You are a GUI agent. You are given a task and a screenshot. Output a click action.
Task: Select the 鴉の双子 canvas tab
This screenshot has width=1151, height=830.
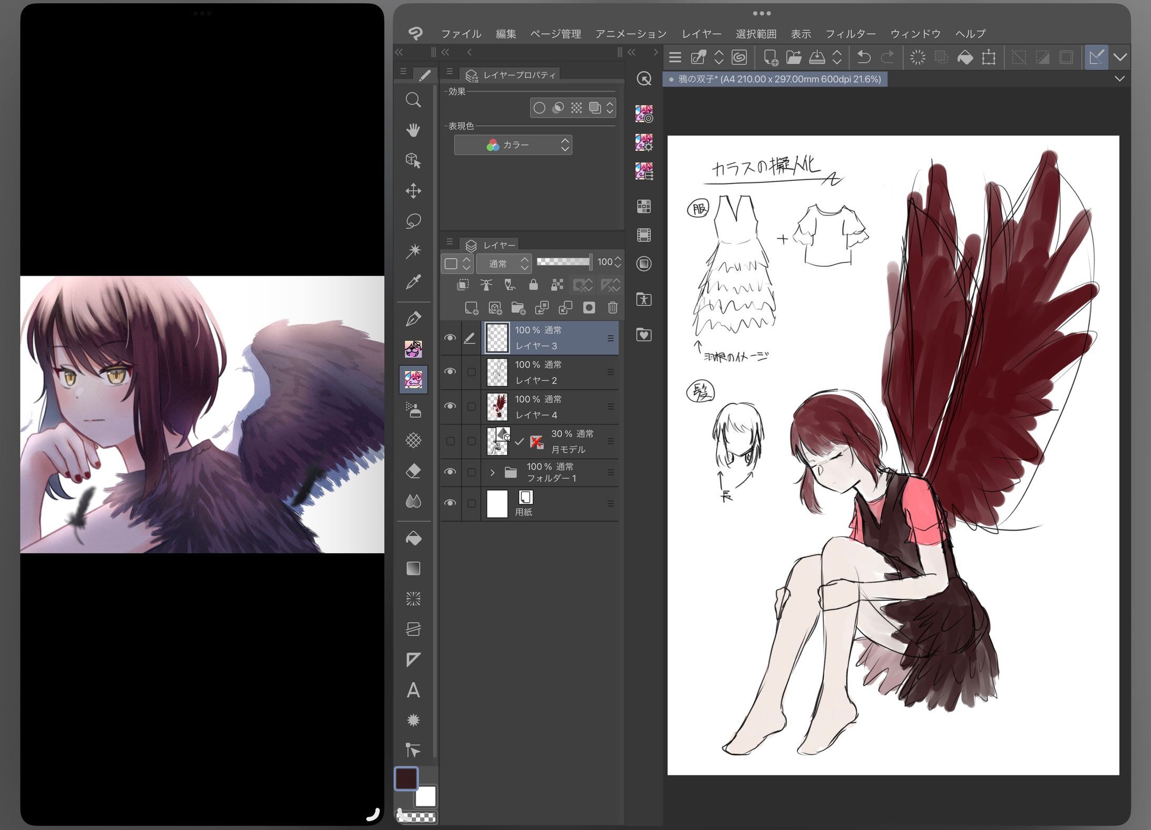pos(775,79)
